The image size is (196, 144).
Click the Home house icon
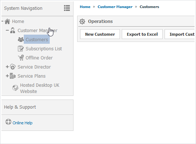[7, 22]
